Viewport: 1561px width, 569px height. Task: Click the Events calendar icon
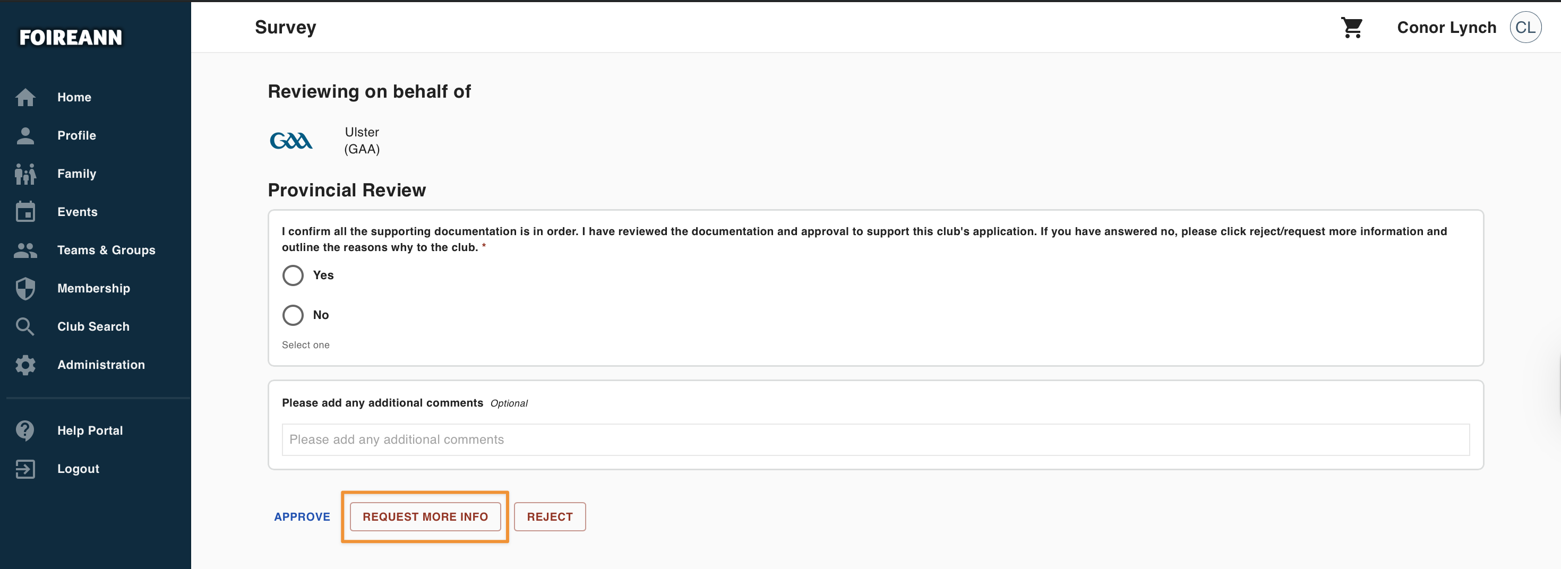[x=25, y=212]
